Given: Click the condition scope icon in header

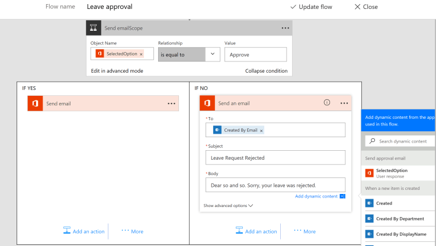Looking at the screenshot, I should tap(93, 28).
